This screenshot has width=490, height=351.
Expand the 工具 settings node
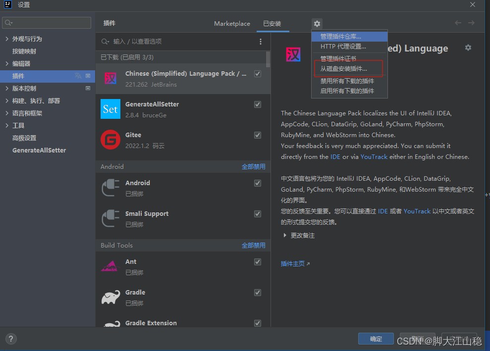7,126
